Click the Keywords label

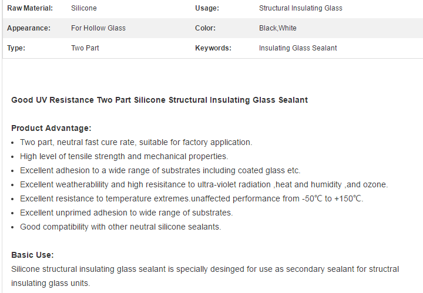pyautogui.click(x=213, y=48)
